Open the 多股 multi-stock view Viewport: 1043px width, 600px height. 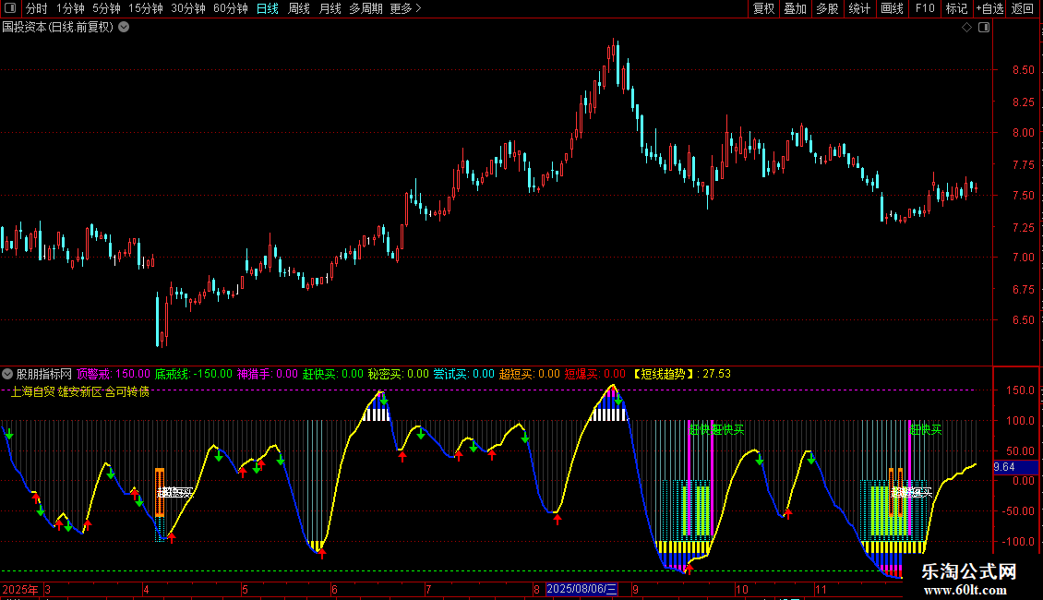tap(827, 9)
